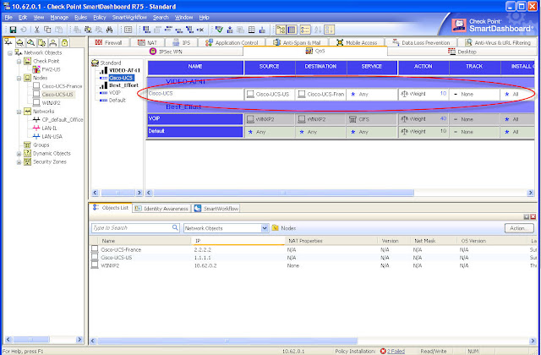Click the objects list horizontal scrollbar thumb
This screenshot has height=355, width=541.
(227, 341)
